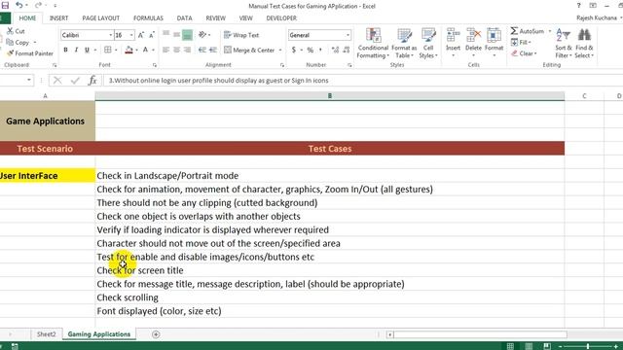Open Sort & Filter menu
Viewport: 623px width, 350px height.
tap(564, 43)
